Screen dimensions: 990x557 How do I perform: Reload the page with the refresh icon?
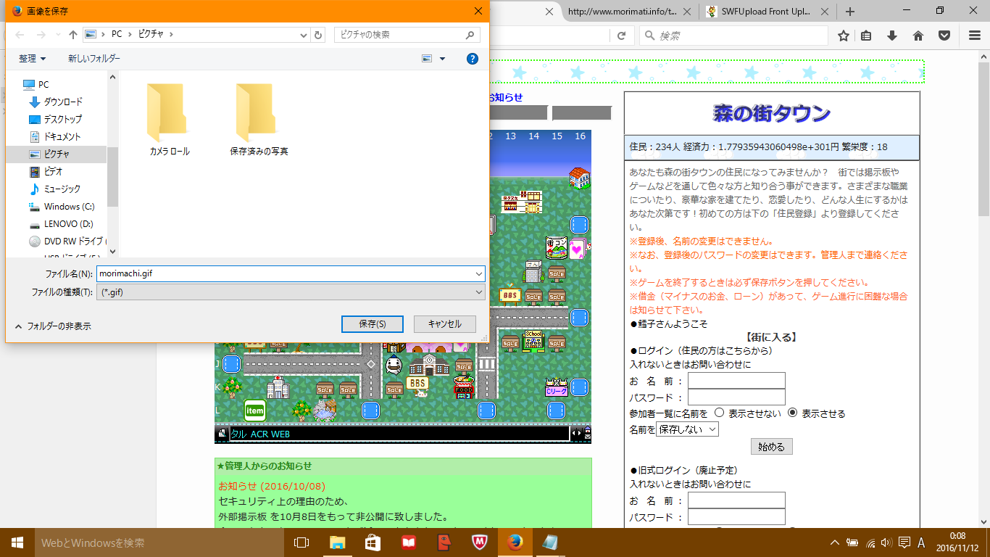(621, 36)
